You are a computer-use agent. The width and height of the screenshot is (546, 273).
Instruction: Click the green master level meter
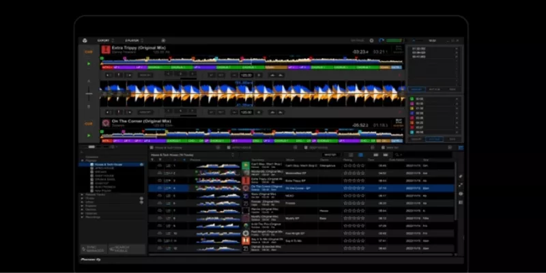(x=394, y=41)
